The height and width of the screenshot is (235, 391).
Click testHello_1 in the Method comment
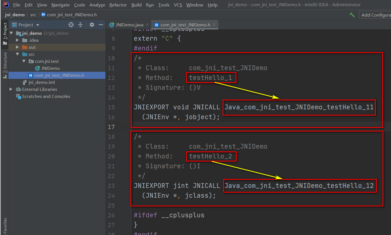(x=211, y=78)
